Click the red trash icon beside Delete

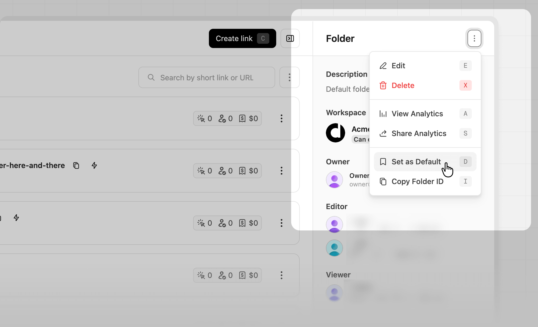[x=383, y=85]
